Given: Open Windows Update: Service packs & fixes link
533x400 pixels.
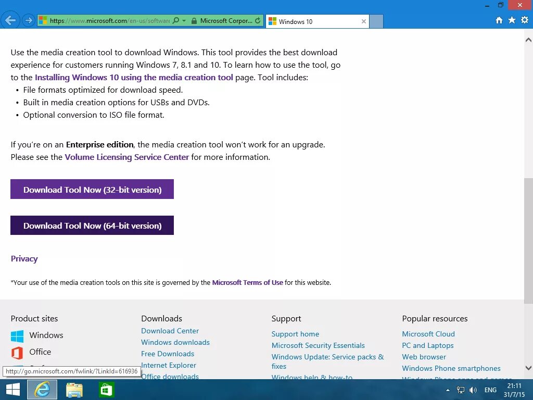Looking at the screenshot, I should (327, 361).
